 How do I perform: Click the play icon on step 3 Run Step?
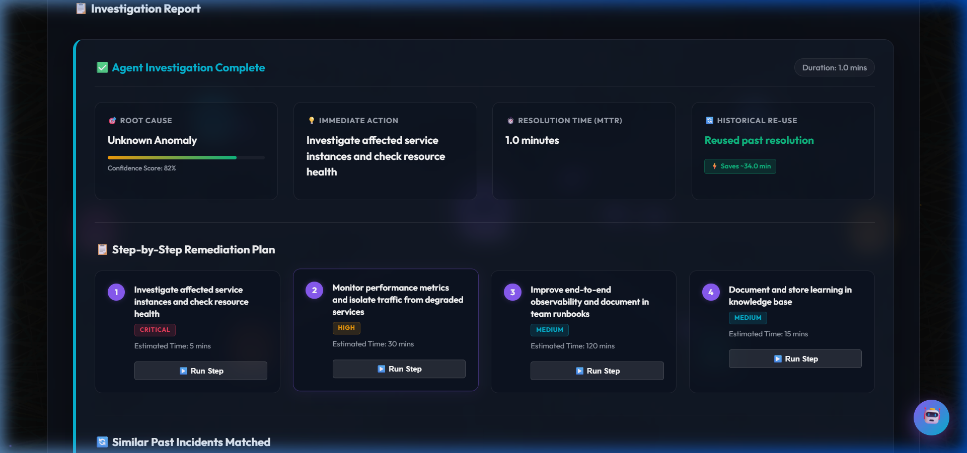coord(579,371)
